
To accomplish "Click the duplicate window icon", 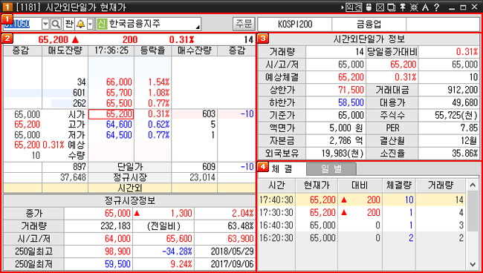I will 392,7.
